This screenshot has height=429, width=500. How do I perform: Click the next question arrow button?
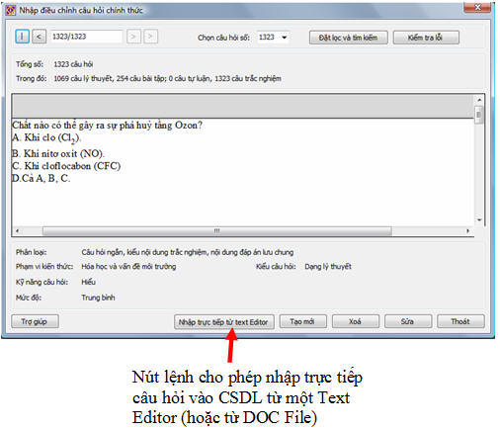pos(133,37)
